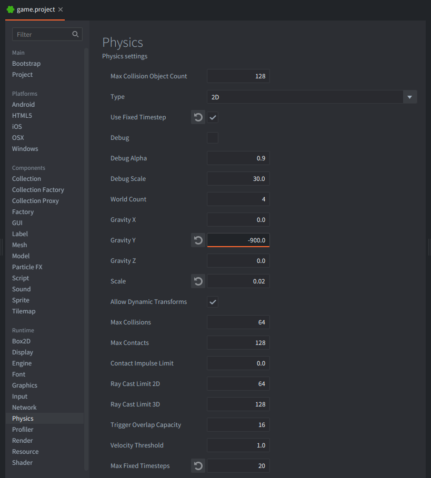The image size is (431, 478).
Task: Open the physics Type dropdown arrow
Action: click(410, 97)
